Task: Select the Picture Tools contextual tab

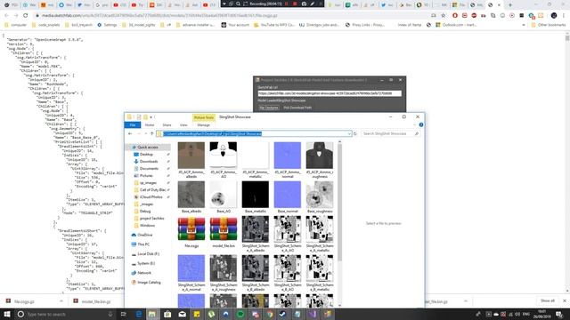Action: pos(204,117)
